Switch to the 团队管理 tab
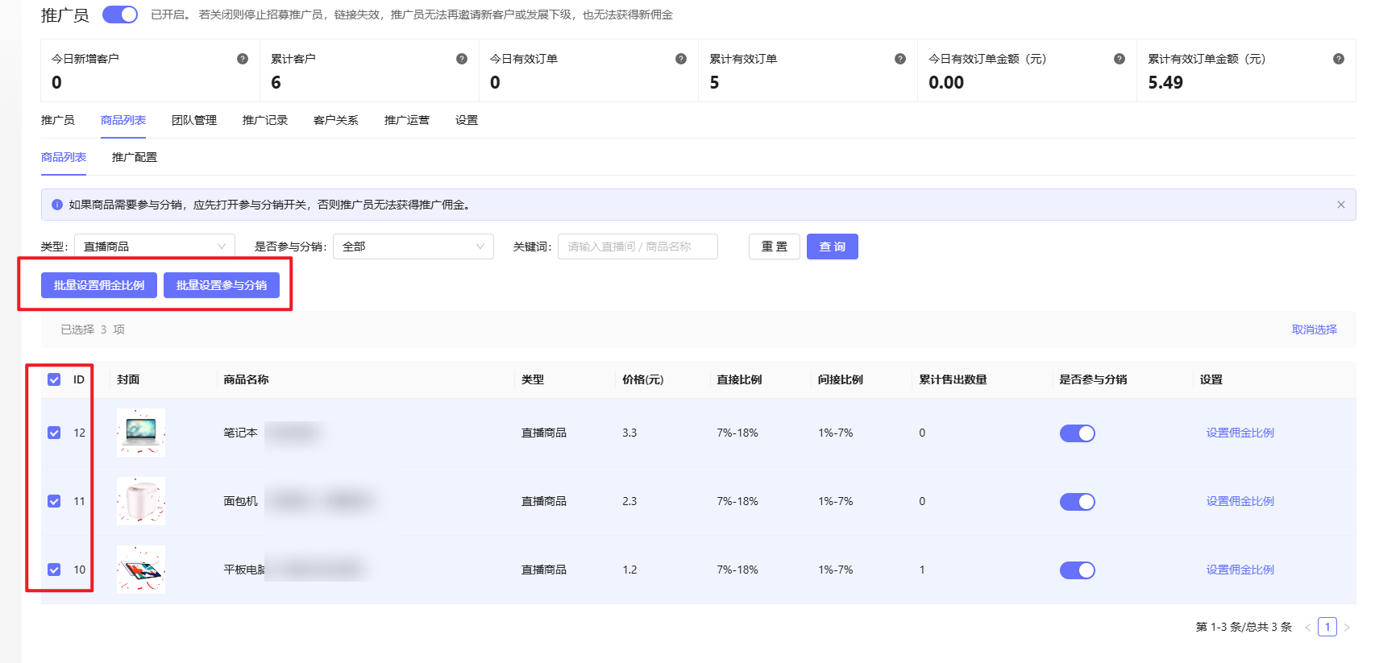Screen dimensions: 1375x663 [194, 120]
